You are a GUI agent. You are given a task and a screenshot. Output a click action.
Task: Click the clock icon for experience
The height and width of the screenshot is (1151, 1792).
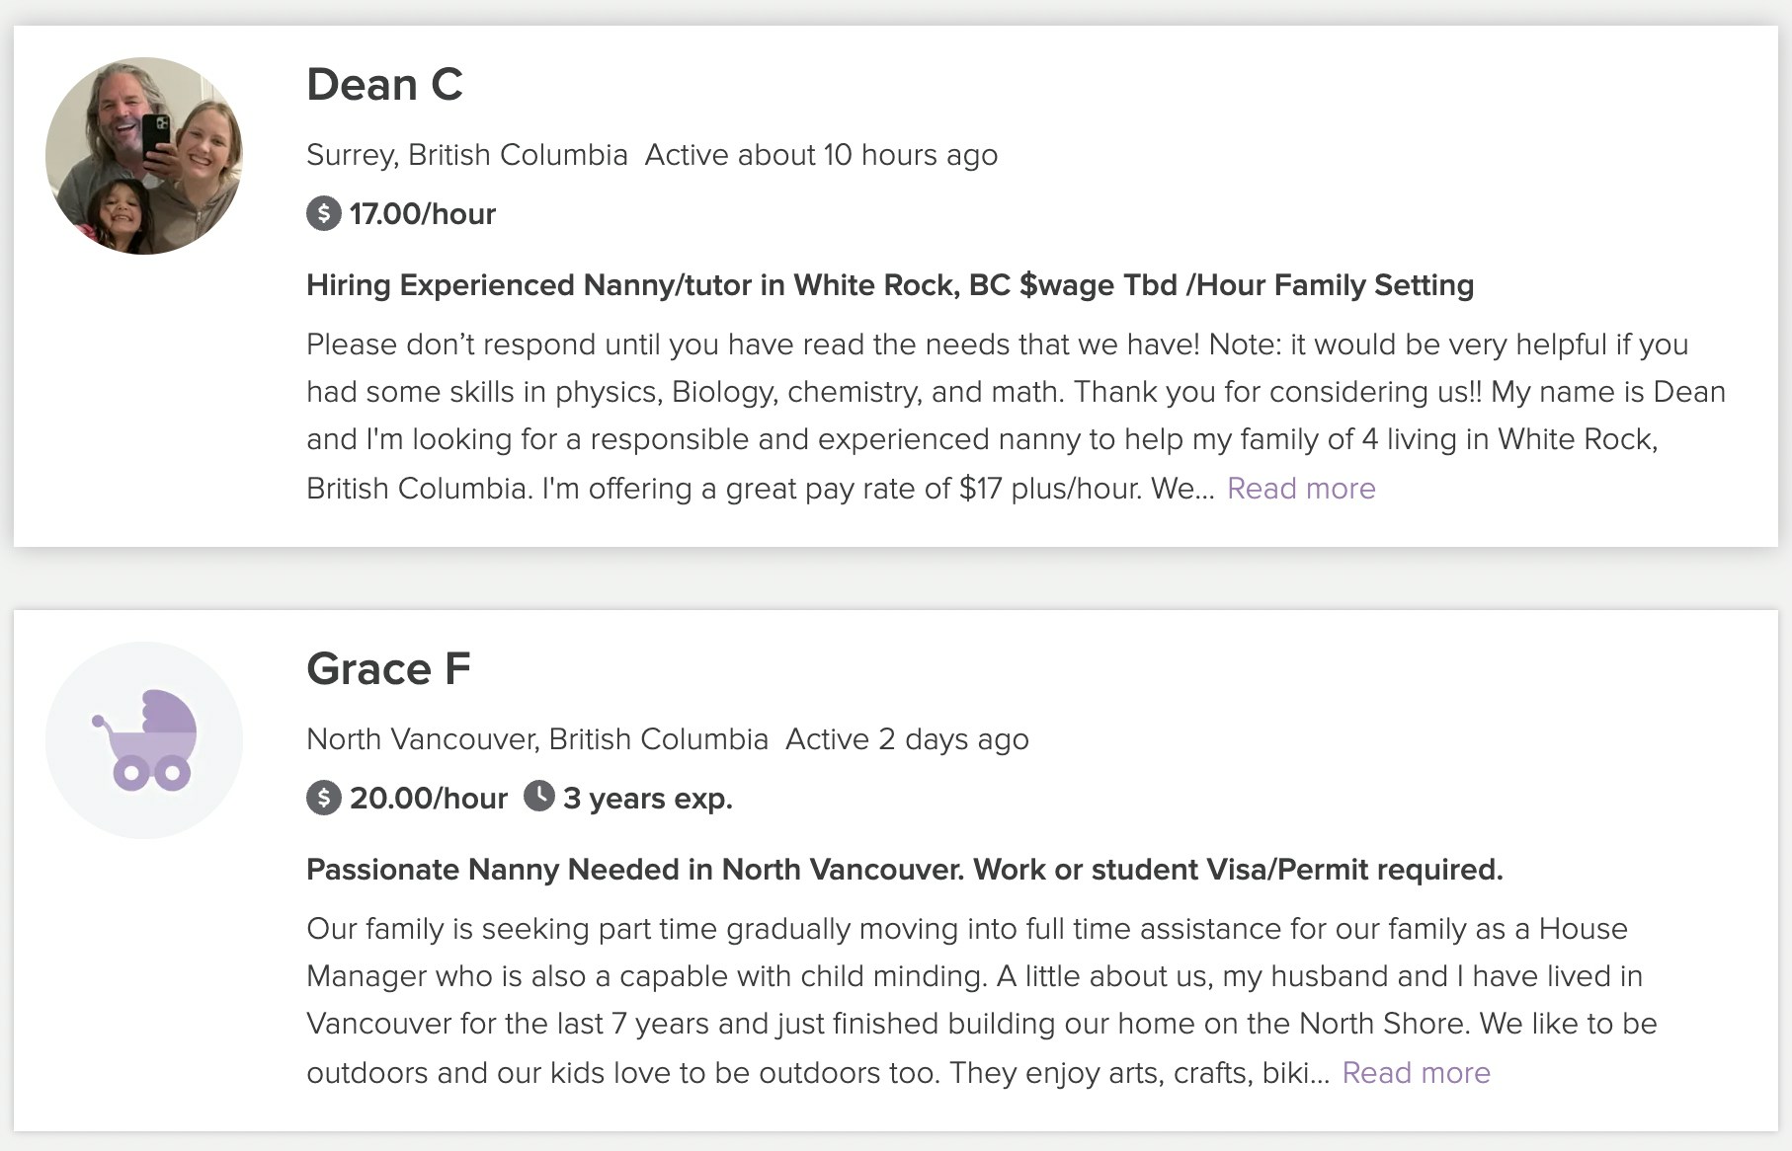tap(538, 796)
